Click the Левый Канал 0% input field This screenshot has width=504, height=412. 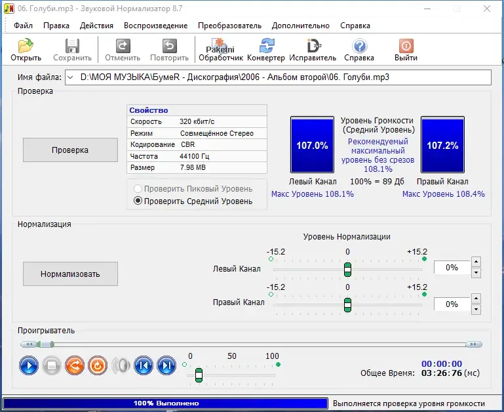click(x=452, y=268)
